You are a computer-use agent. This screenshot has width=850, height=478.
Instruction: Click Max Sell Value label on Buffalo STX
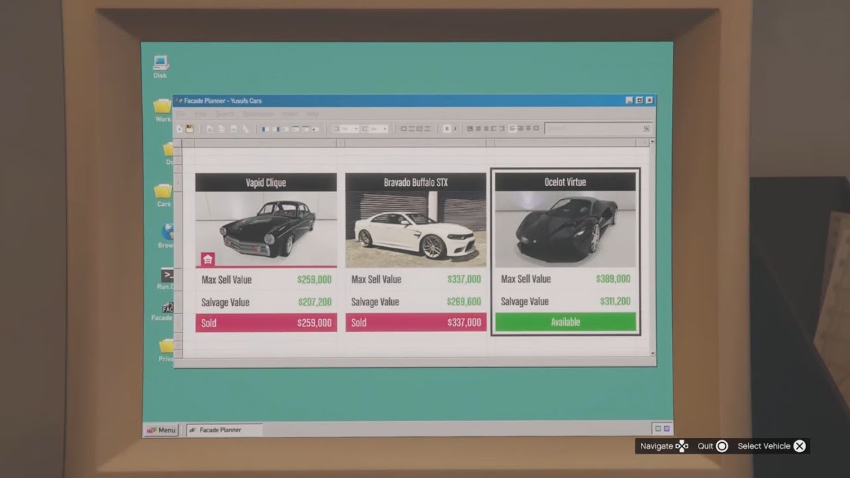[376, 279]
